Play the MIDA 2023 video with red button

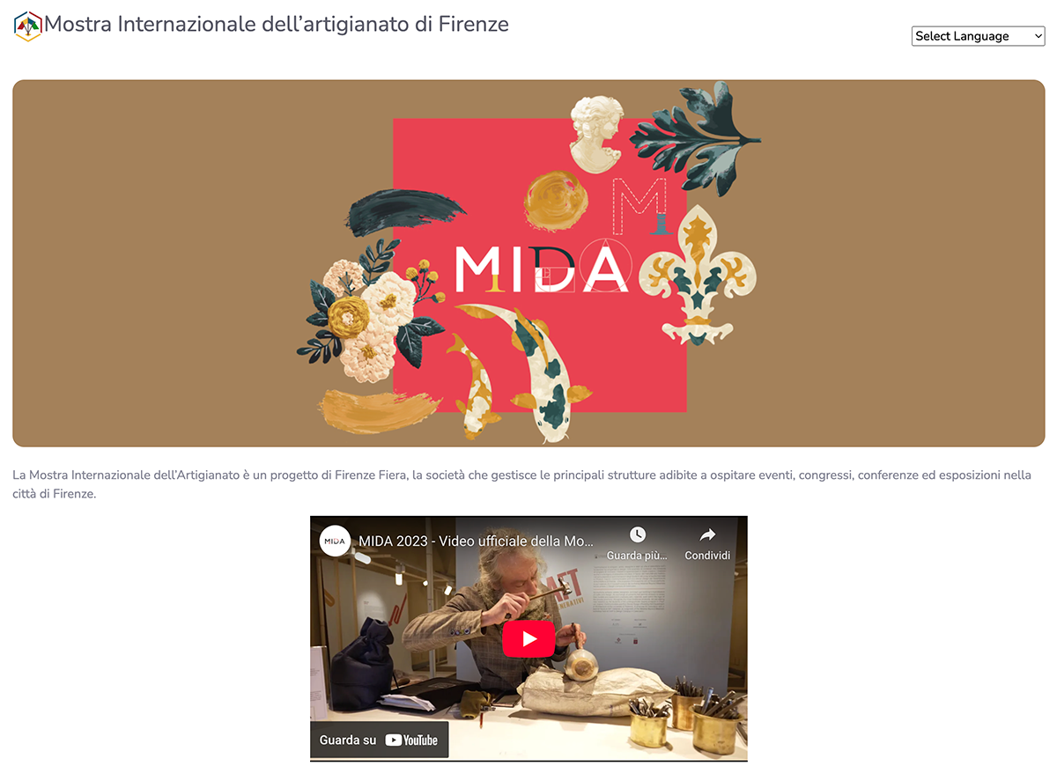pos(528,638)
